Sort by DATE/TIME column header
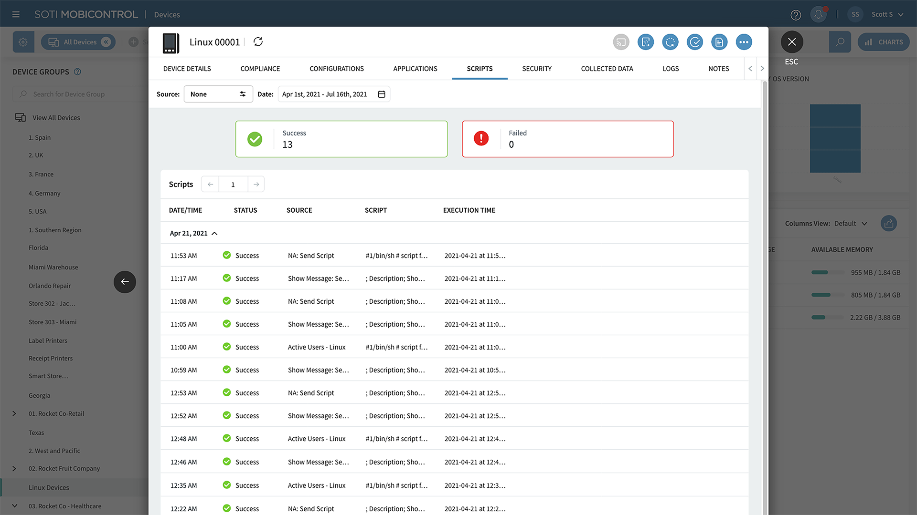Viewport: 917px width, 515px height. coord(185,210)
